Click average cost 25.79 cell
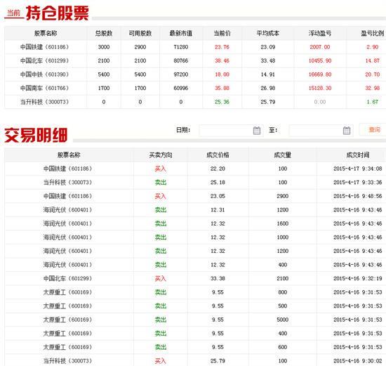 point(268,102)
